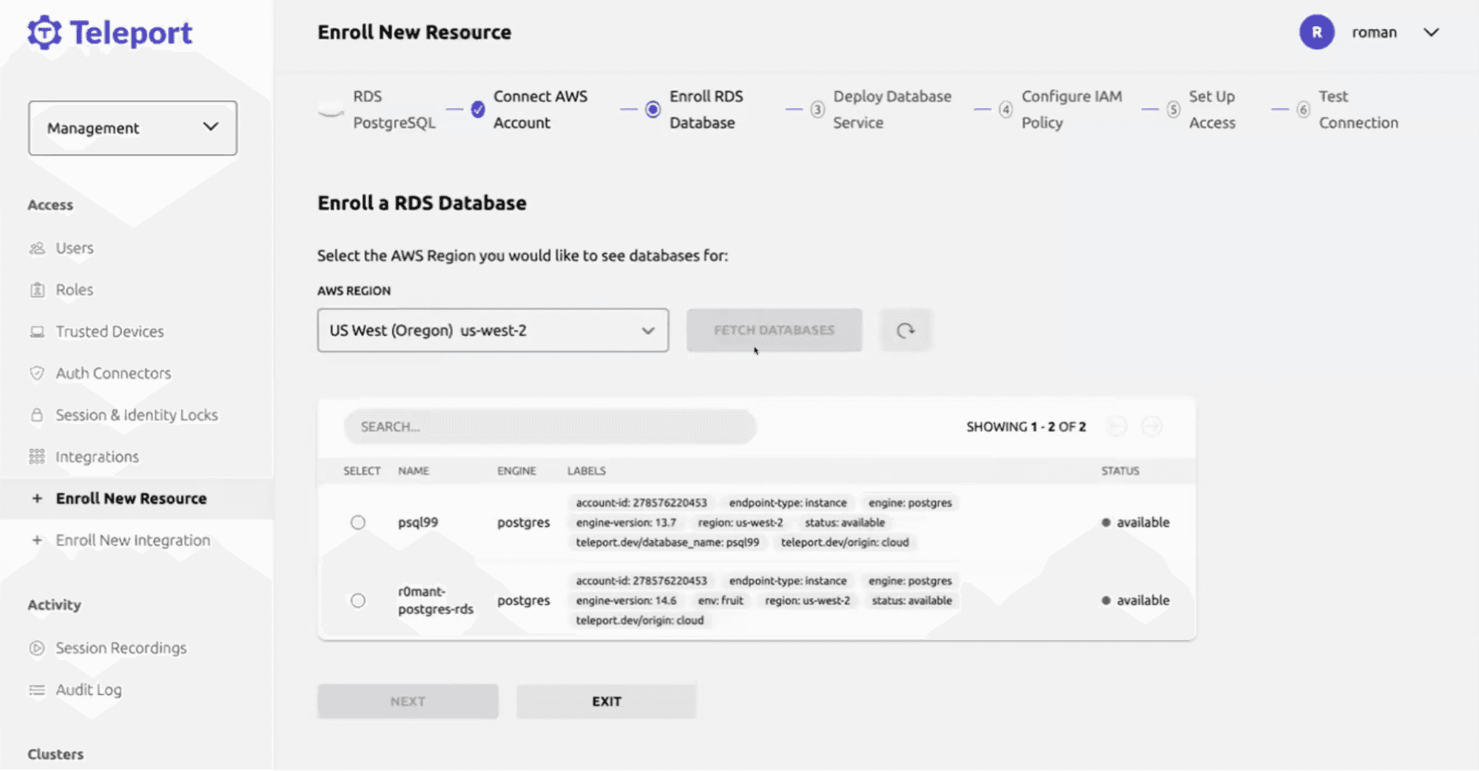Expand the roman user menu chevron

click(x=1431, y=33)
